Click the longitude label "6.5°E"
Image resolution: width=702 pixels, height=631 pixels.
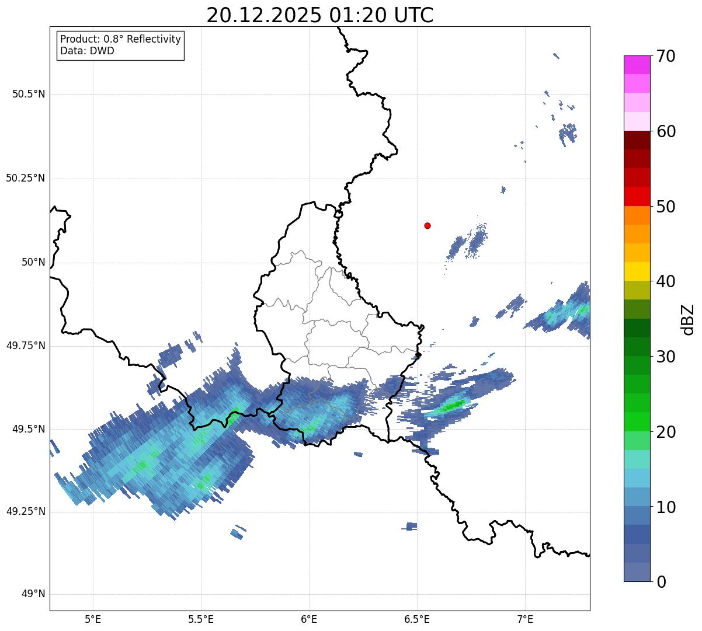point(417,619)
